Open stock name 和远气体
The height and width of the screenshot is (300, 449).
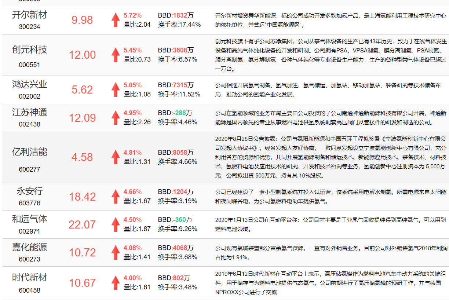click(30, 219)
